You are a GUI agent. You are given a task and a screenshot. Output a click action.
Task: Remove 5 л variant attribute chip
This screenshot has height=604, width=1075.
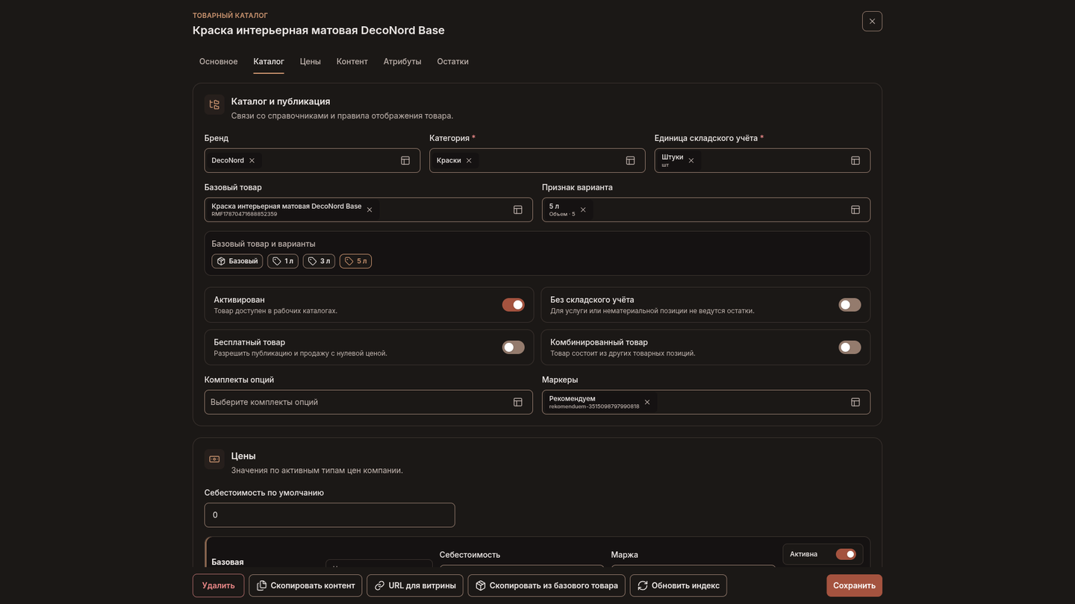tap(583, 210)
